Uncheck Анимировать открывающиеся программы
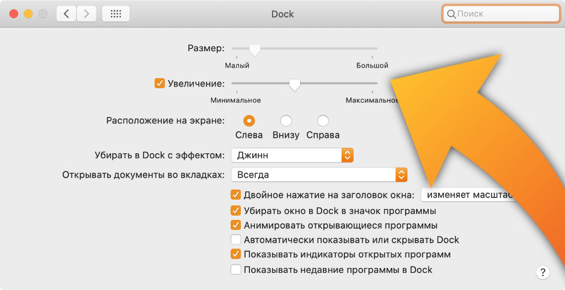Screen dimensions: 565x290 (236, 225)
